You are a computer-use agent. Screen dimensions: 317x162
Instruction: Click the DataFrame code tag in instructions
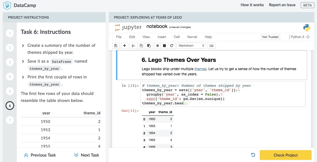tap(61, 62)
